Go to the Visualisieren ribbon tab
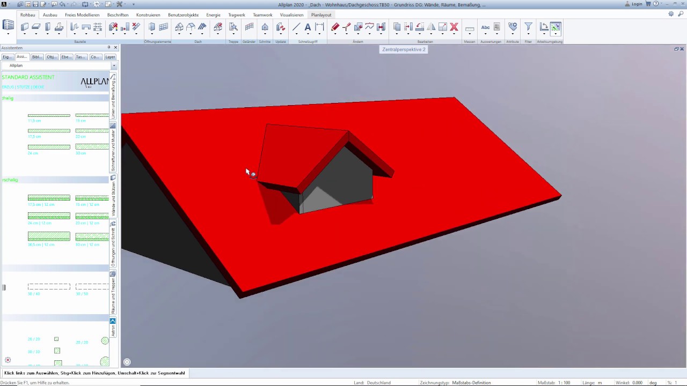Image resolution: width=687 pixels, height=386 pixels. pos(291,15)
